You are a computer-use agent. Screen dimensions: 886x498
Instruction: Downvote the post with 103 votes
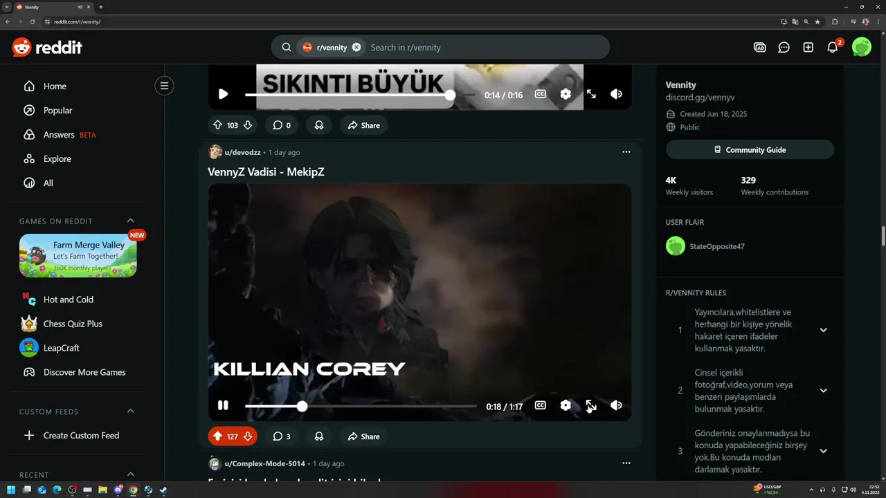pyautogui.click(x=248, y=125)
